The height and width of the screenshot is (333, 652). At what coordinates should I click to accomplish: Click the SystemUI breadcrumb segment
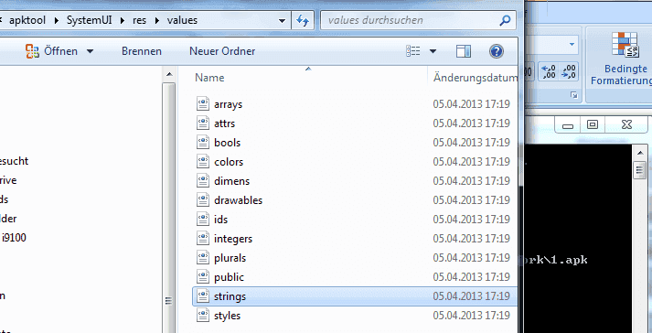click(x=90, y=20)
